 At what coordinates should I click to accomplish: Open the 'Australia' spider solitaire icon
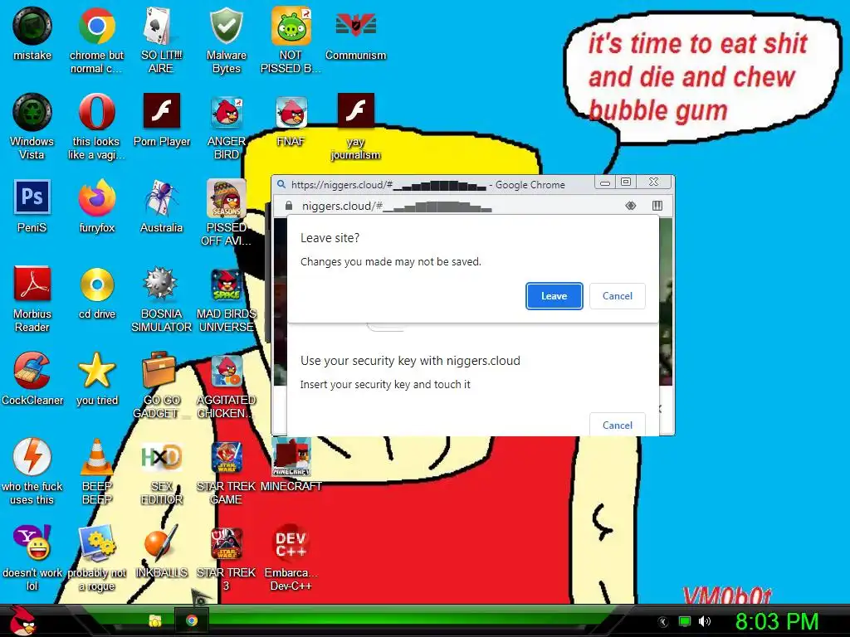[161, 197]
